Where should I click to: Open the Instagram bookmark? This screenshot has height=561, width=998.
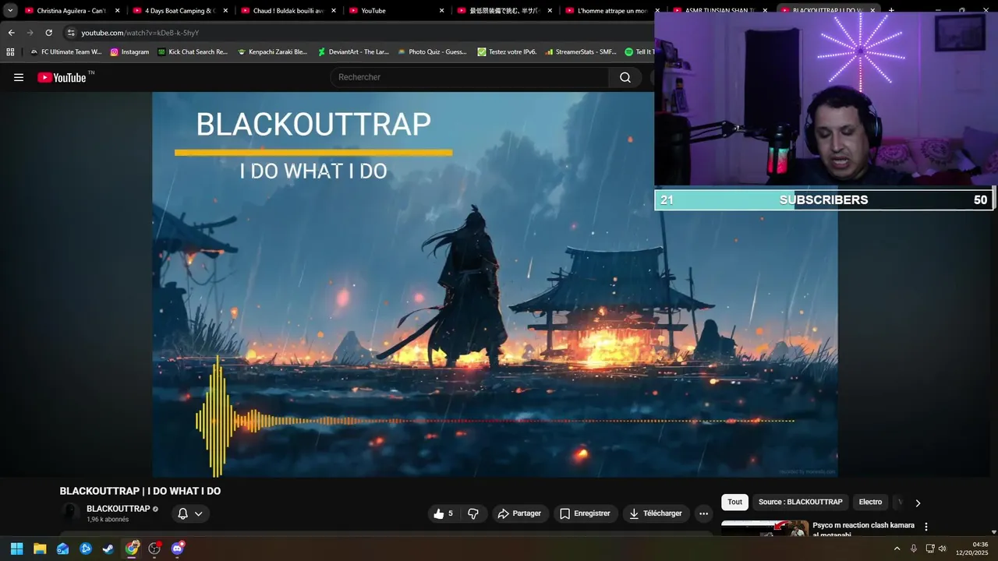pyautogui.click(x=129, y=52)
